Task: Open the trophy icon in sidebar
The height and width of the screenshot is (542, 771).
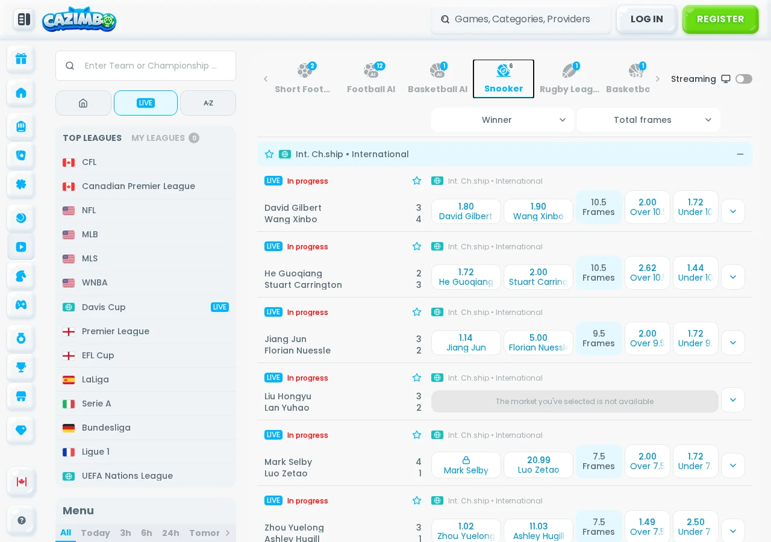Action: point(21,367)
